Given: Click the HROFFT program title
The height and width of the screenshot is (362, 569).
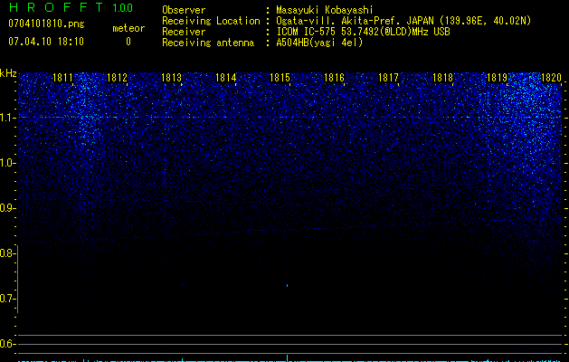Looking at the screenshot, I should (x=56, y=7).
